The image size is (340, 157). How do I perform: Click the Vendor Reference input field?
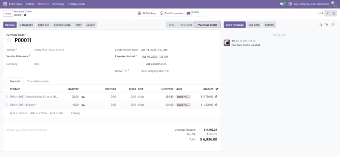tap(71, 56)
